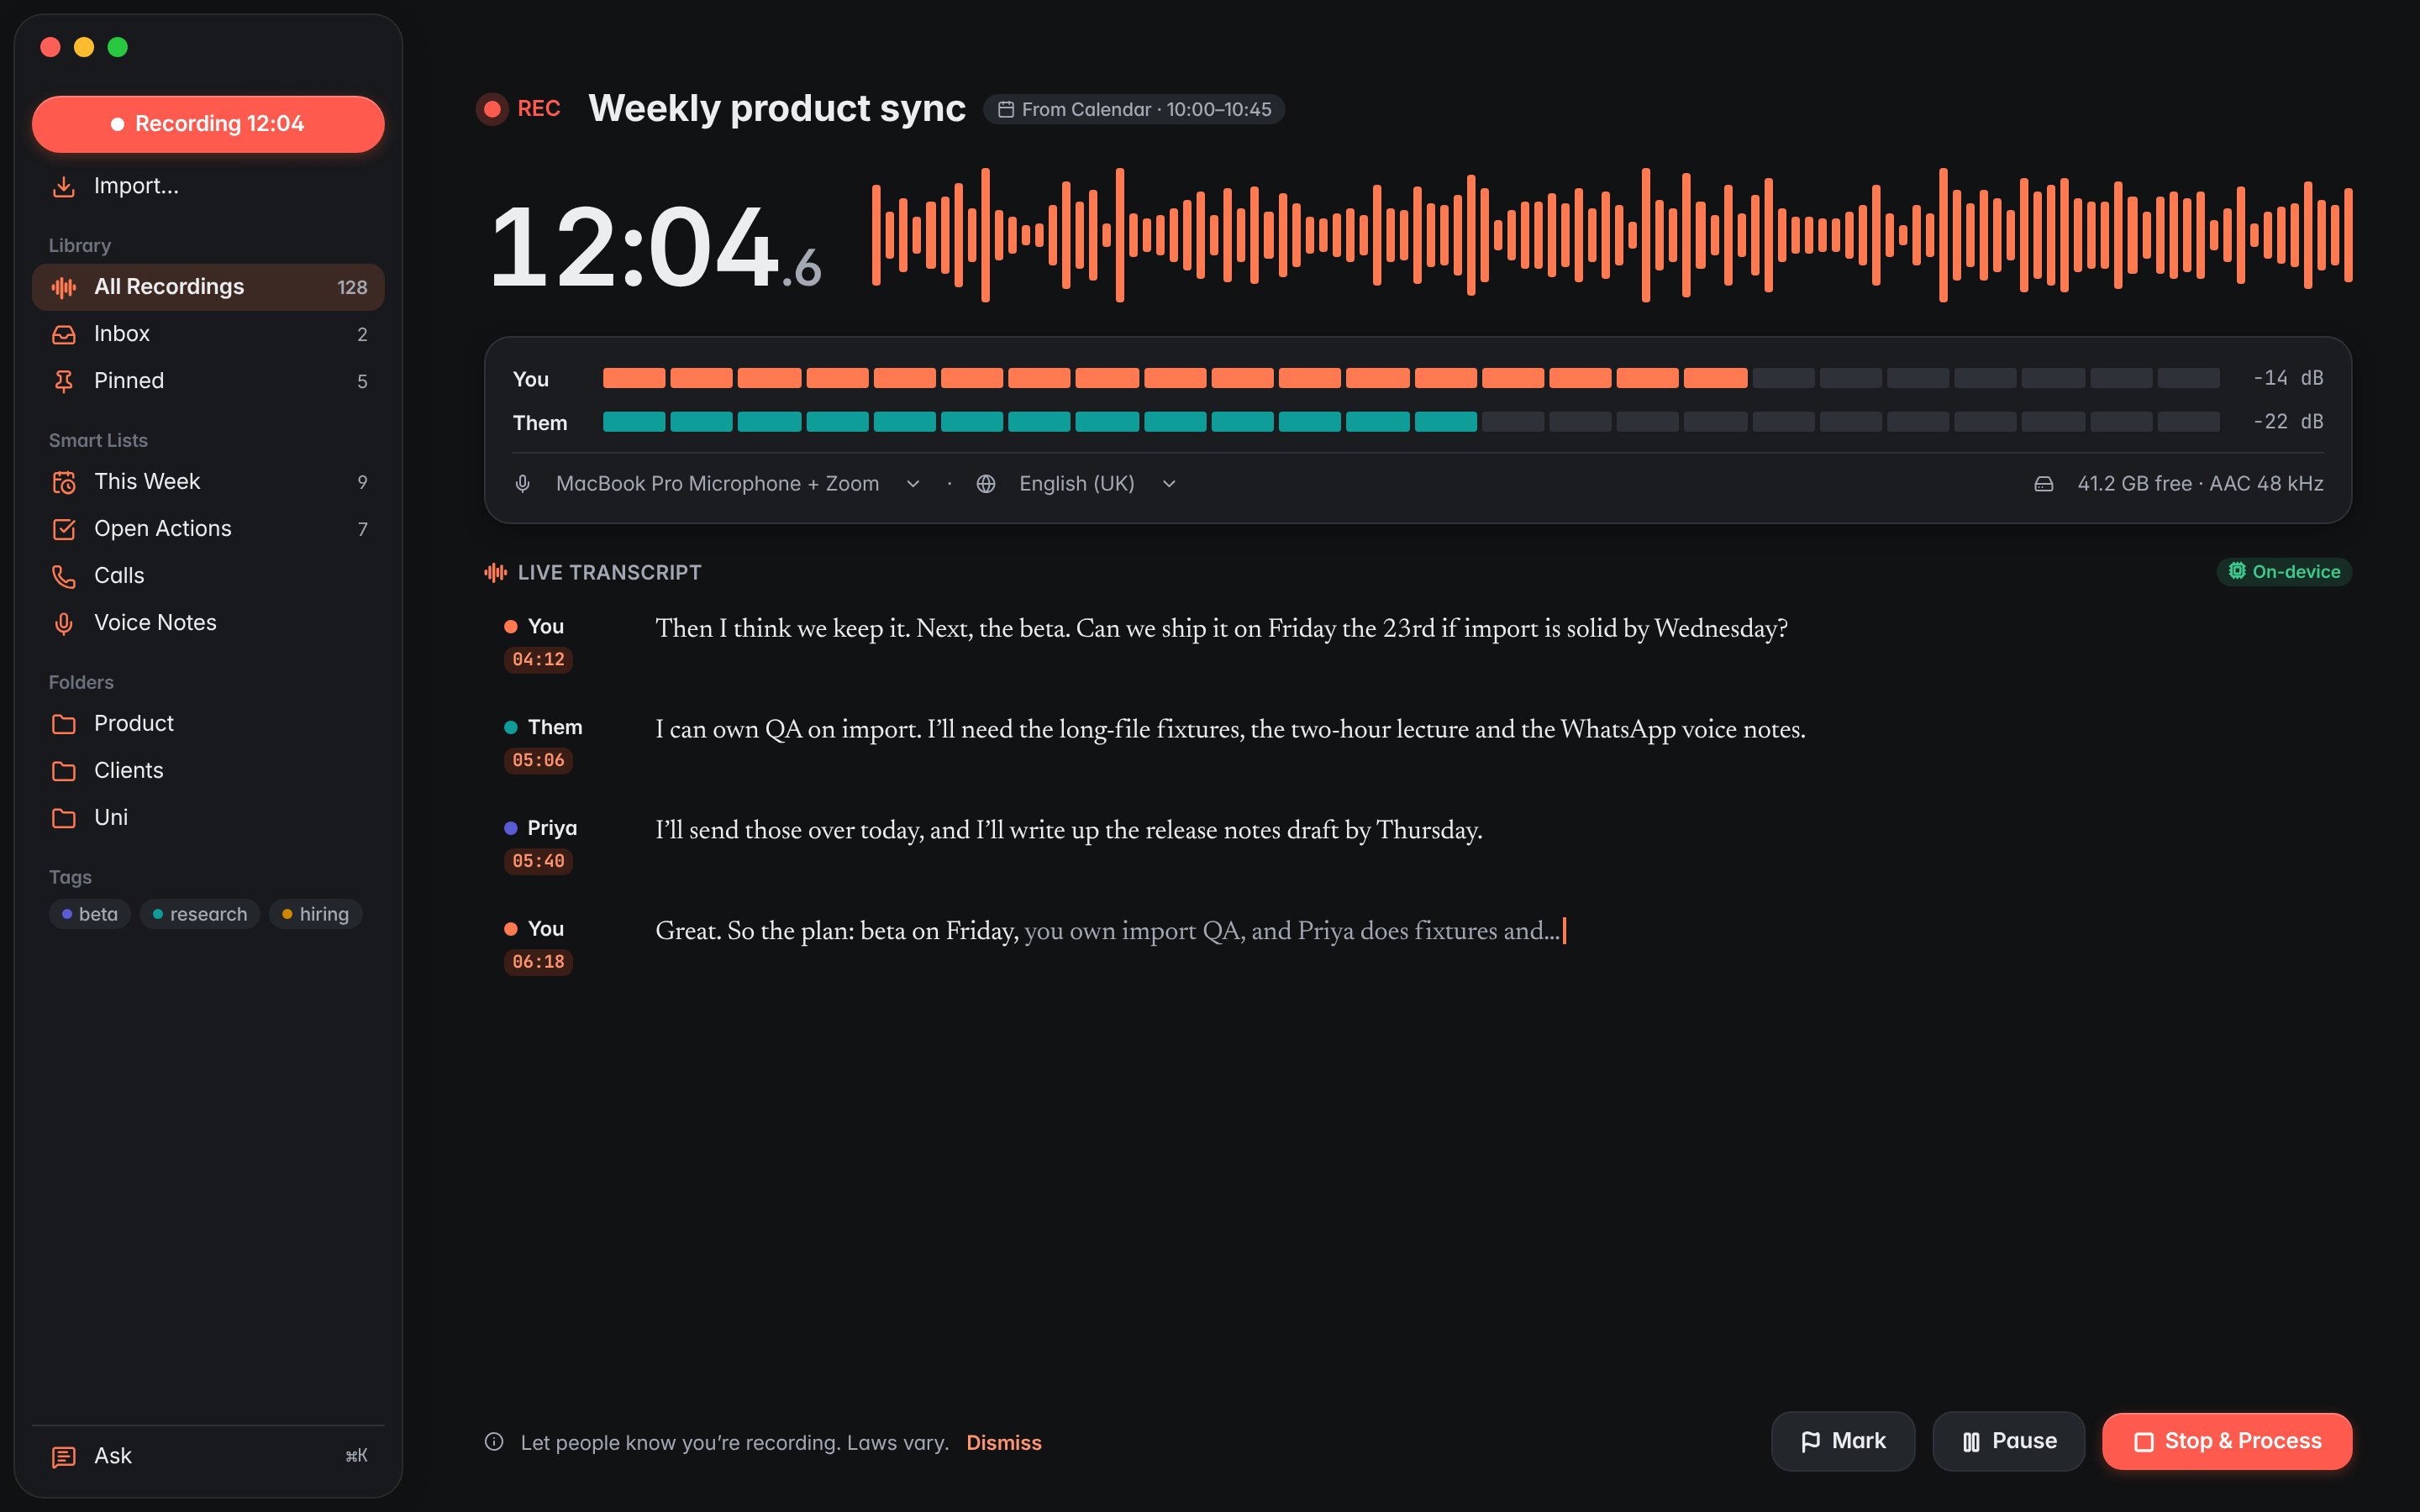
Task: Click the This Week calendar icon
Action: 64,482
